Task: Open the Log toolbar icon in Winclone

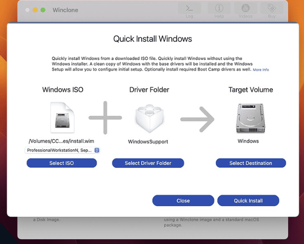Action: pos(189,9)
